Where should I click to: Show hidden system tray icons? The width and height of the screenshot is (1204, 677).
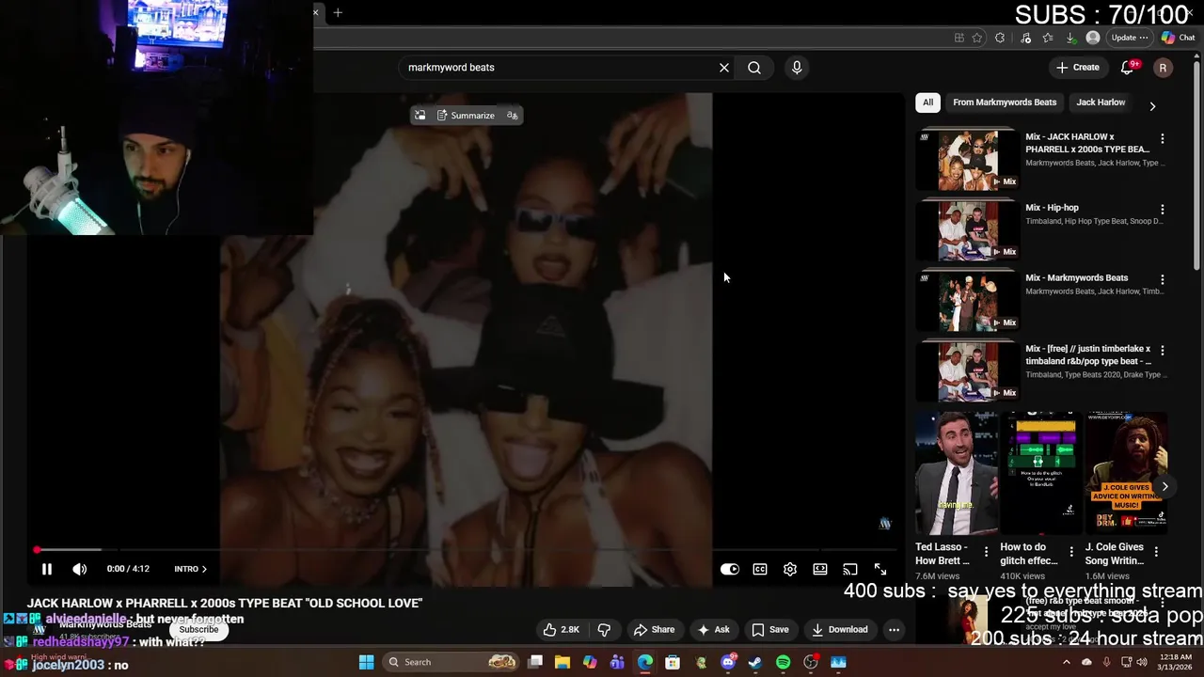click(1067, 662)
